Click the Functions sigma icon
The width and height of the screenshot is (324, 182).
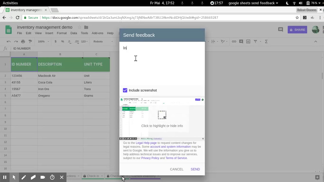tap(266, 41)
